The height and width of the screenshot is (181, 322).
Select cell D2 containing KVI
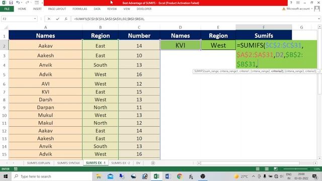[180, 45]
